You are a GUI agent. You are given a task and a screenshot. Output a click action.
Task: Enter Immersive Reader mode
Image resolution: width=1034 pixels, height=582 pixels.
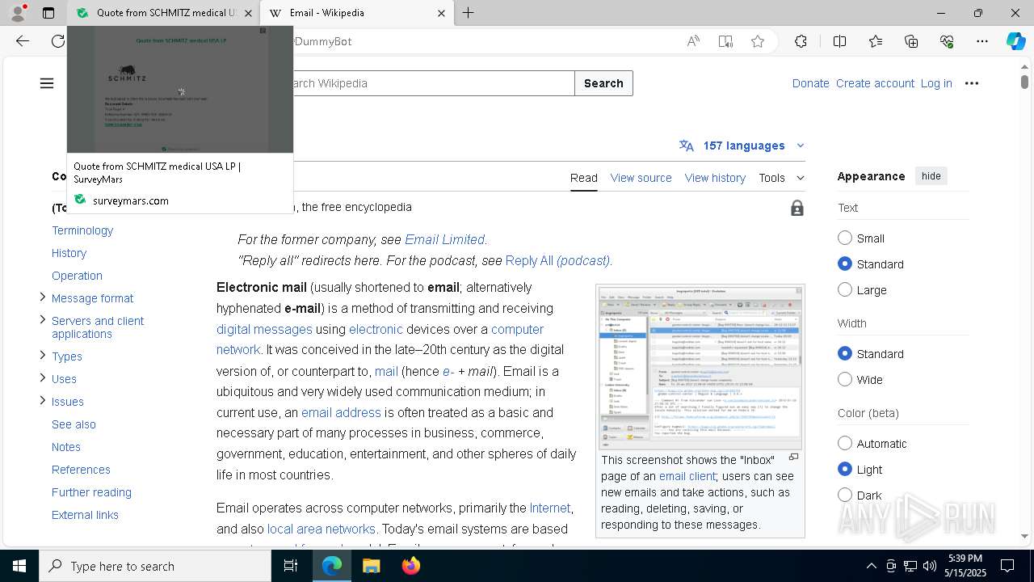[x=725, y=41]
